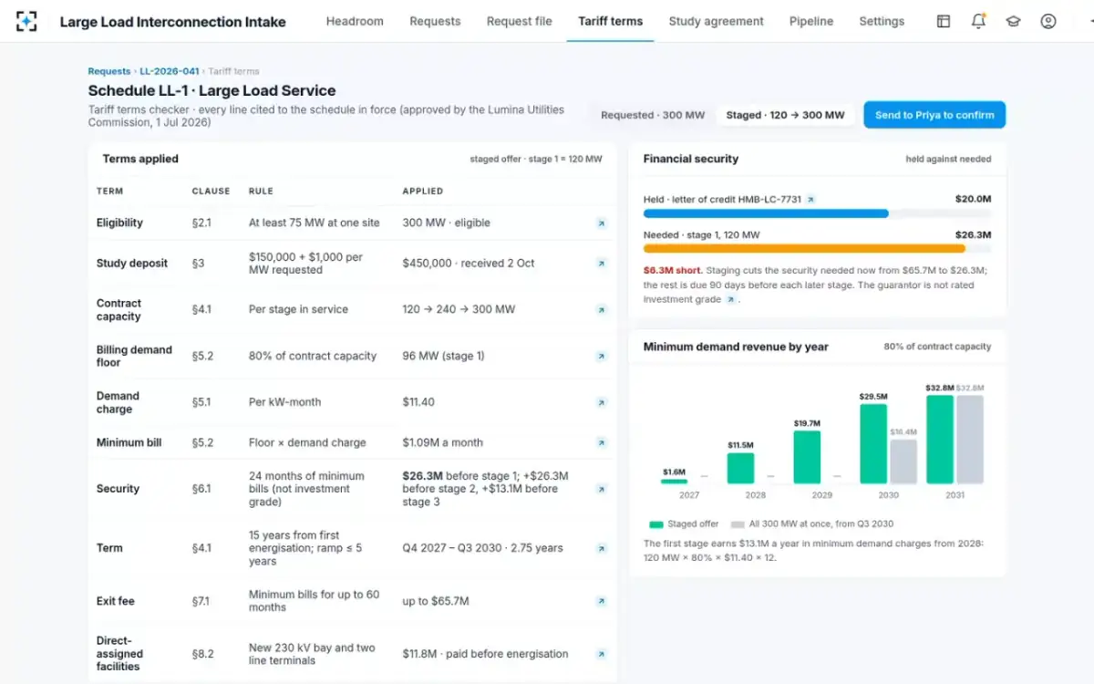
Task: Click the '§6.1' clause cell
Action: click(x=201, y=489)
